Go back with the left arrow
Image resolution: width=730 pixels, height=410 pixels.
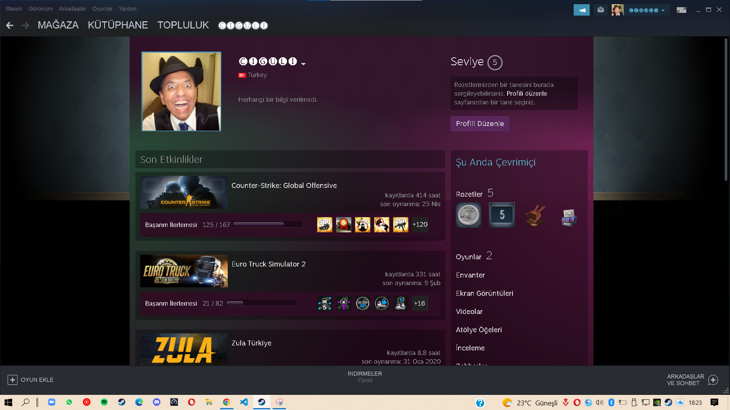[x=10, y=25]
